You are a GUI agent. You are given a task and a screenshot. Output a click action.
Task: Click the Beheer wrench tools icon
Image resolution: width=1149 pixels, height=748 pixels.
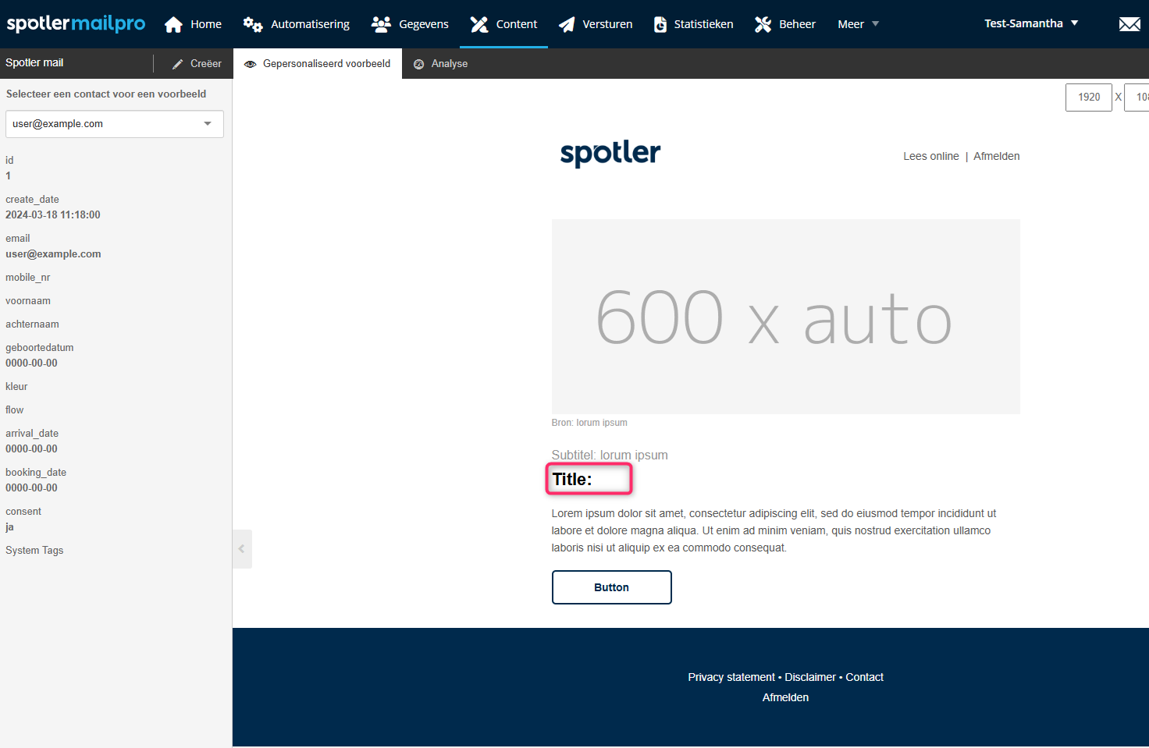pos(763,24)
